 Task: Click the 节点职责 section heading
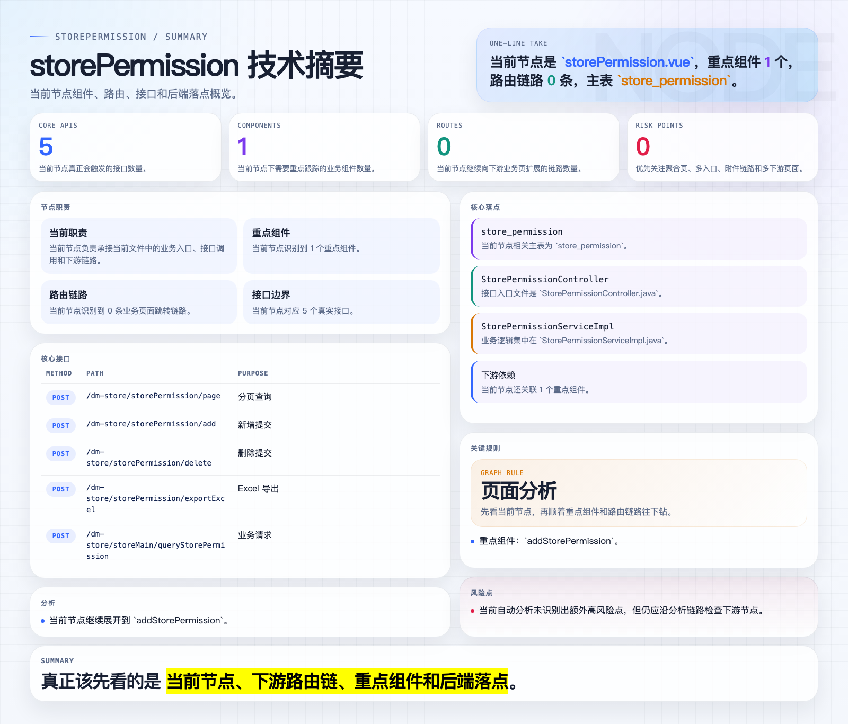pos(56,207)
